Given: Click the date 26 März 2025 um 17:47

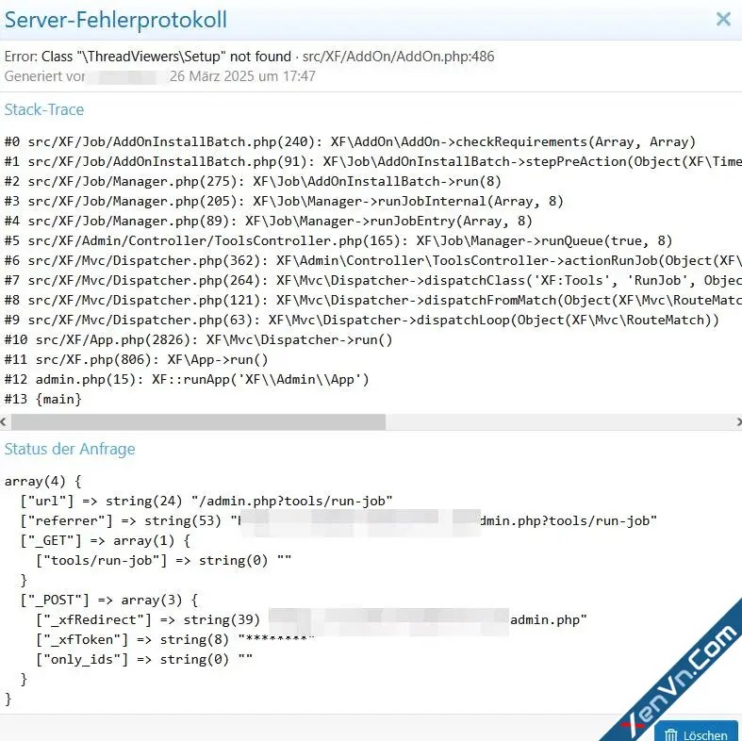Looking at the screenshot, I should [x=242, y=76].
